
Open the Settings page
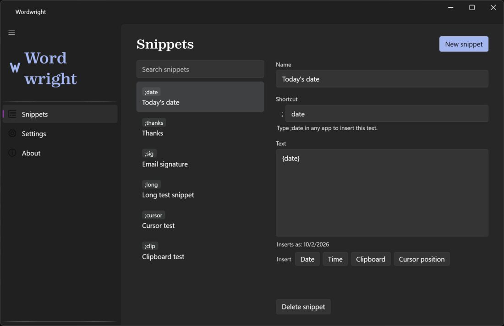pos(60,133)
